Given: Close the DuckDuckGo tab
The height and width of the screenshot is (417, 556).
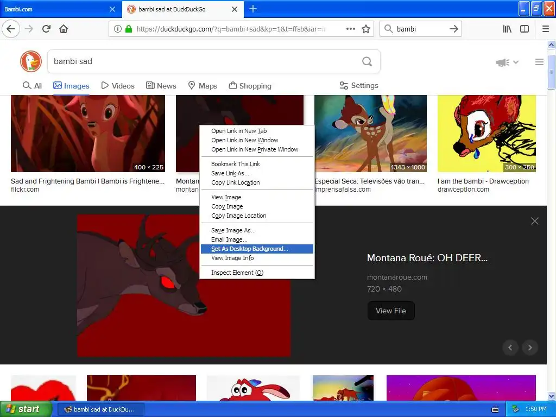Looking at the screenshot, I should (x=235, y=9).
